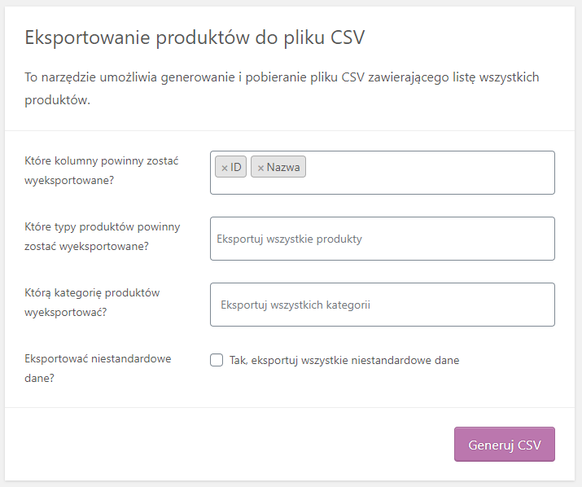Image resolution: width=582 pixels, height=487 pixels.
Task: Expand the exported columns multi-select box
Action: coord(383,173)
